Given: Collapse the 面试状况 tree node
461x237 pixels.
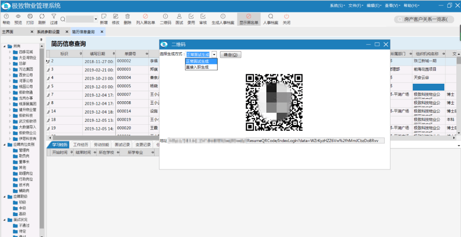Looking at the screenshot, I should click(x=4, y=219).
